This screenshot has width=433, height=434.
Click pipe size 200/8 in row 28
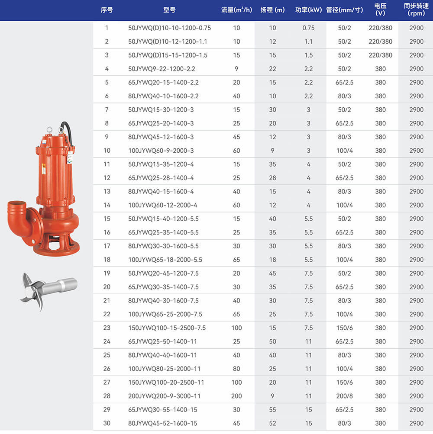tap(344, 396)
